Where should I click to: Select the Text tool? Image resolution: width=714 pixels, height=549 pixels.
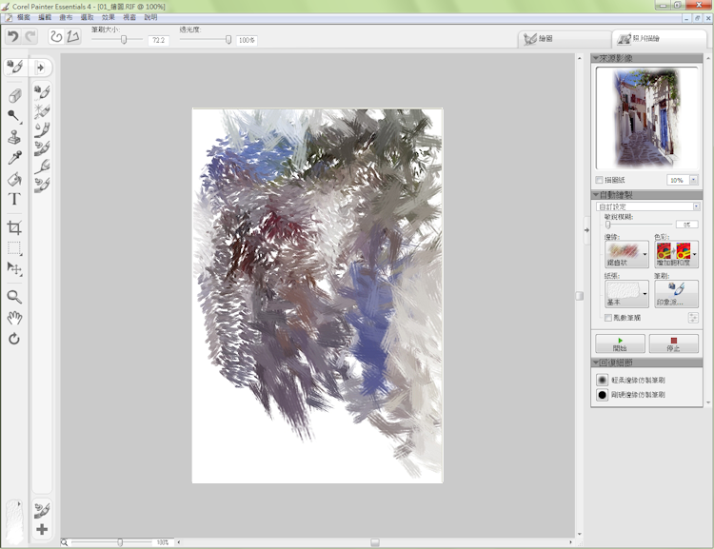[14, 200]
